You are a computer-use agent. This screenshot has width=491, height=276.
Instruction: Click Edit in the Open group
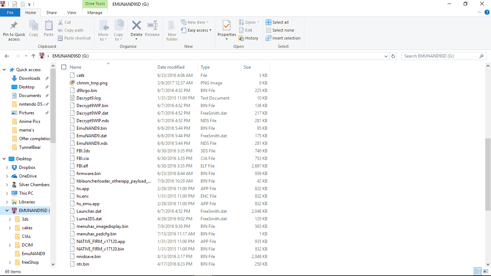click(x=245, y=30)
